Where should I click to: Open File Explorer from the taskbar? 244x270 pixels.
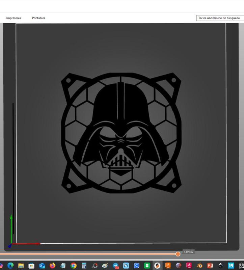21,266
